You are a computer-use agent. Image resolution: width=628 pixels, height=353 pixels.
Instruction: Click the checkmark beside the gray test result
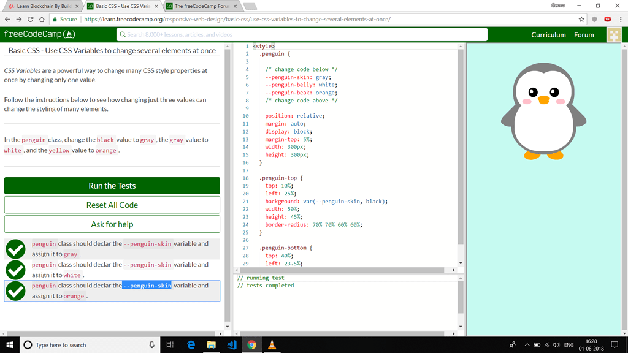click(15, 249)
